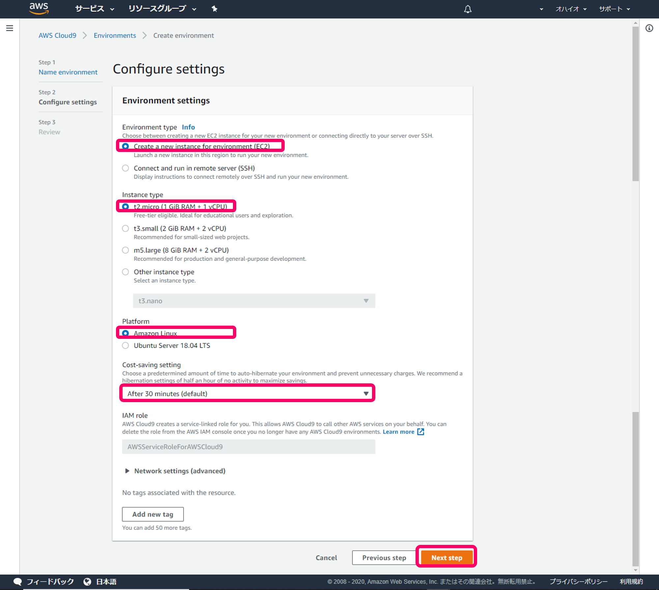Click the feedback speech bubble icon
659x590 pixels.
coord(17,582)
